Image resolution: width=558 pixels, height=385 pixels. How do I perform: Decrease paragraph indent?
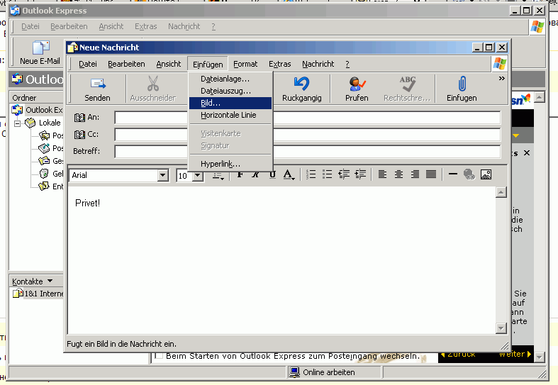[x=344, y=174]
